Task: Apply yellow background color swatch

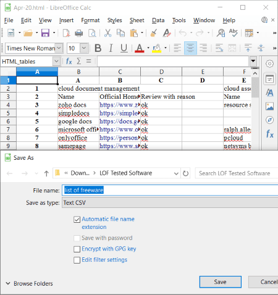Action: pos(157,49)
